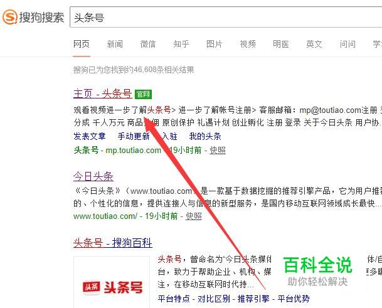382x308 pixels.
Task: Open the 手动更新 sublink
Action: [134, 136]
